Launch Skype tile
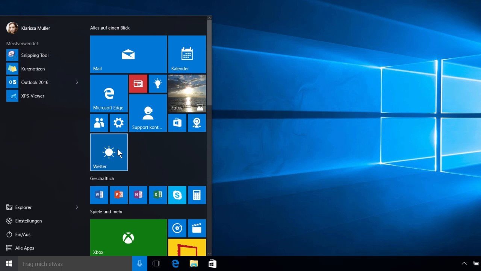The width and height of the screenshot is (481, 271). point(177,195)
